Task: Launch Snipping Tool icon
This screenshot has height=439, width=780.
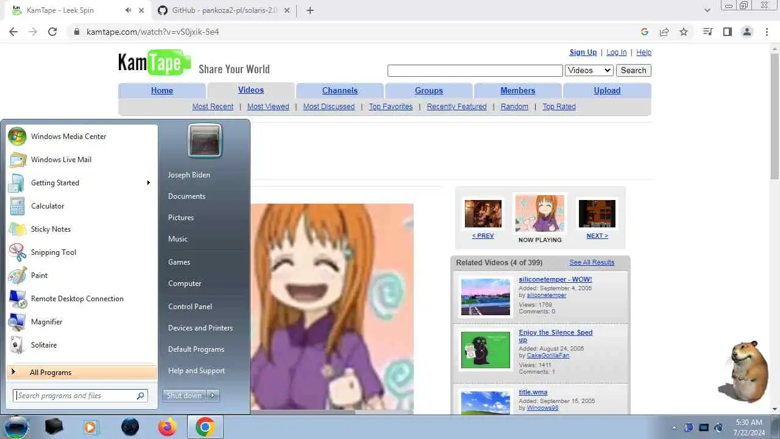Action: (17, 252)
